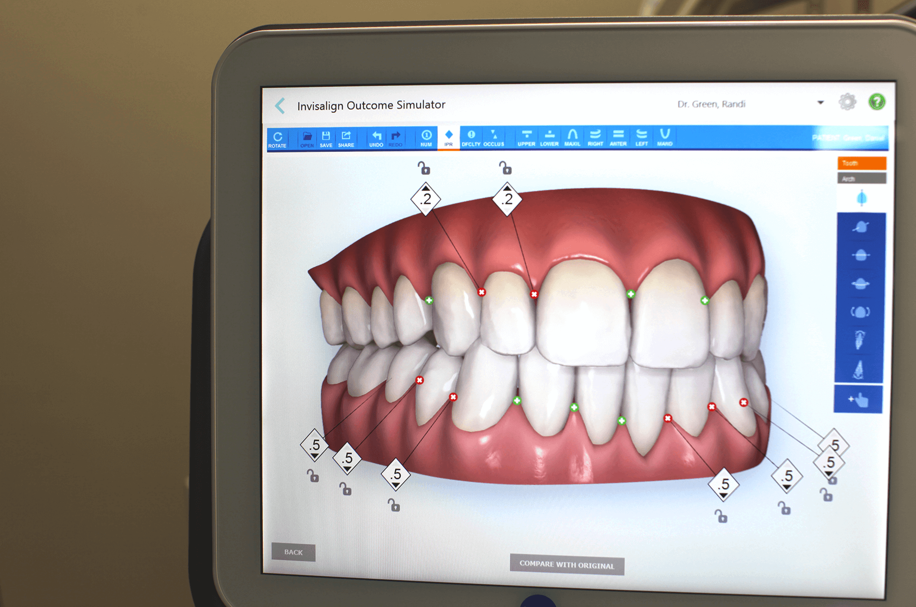Decrease the leftmost lower .5 IPR value
916x607 pixels.
[314, 456]
